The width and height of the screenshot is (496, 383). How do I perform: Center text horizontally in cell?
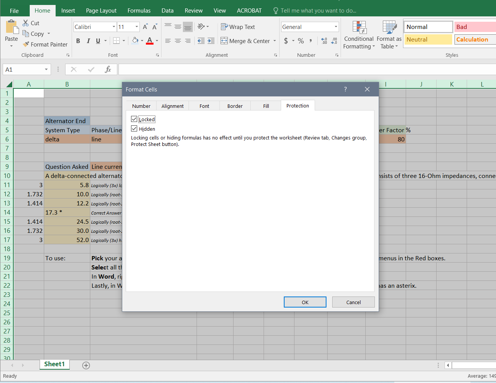coord(178,41)
